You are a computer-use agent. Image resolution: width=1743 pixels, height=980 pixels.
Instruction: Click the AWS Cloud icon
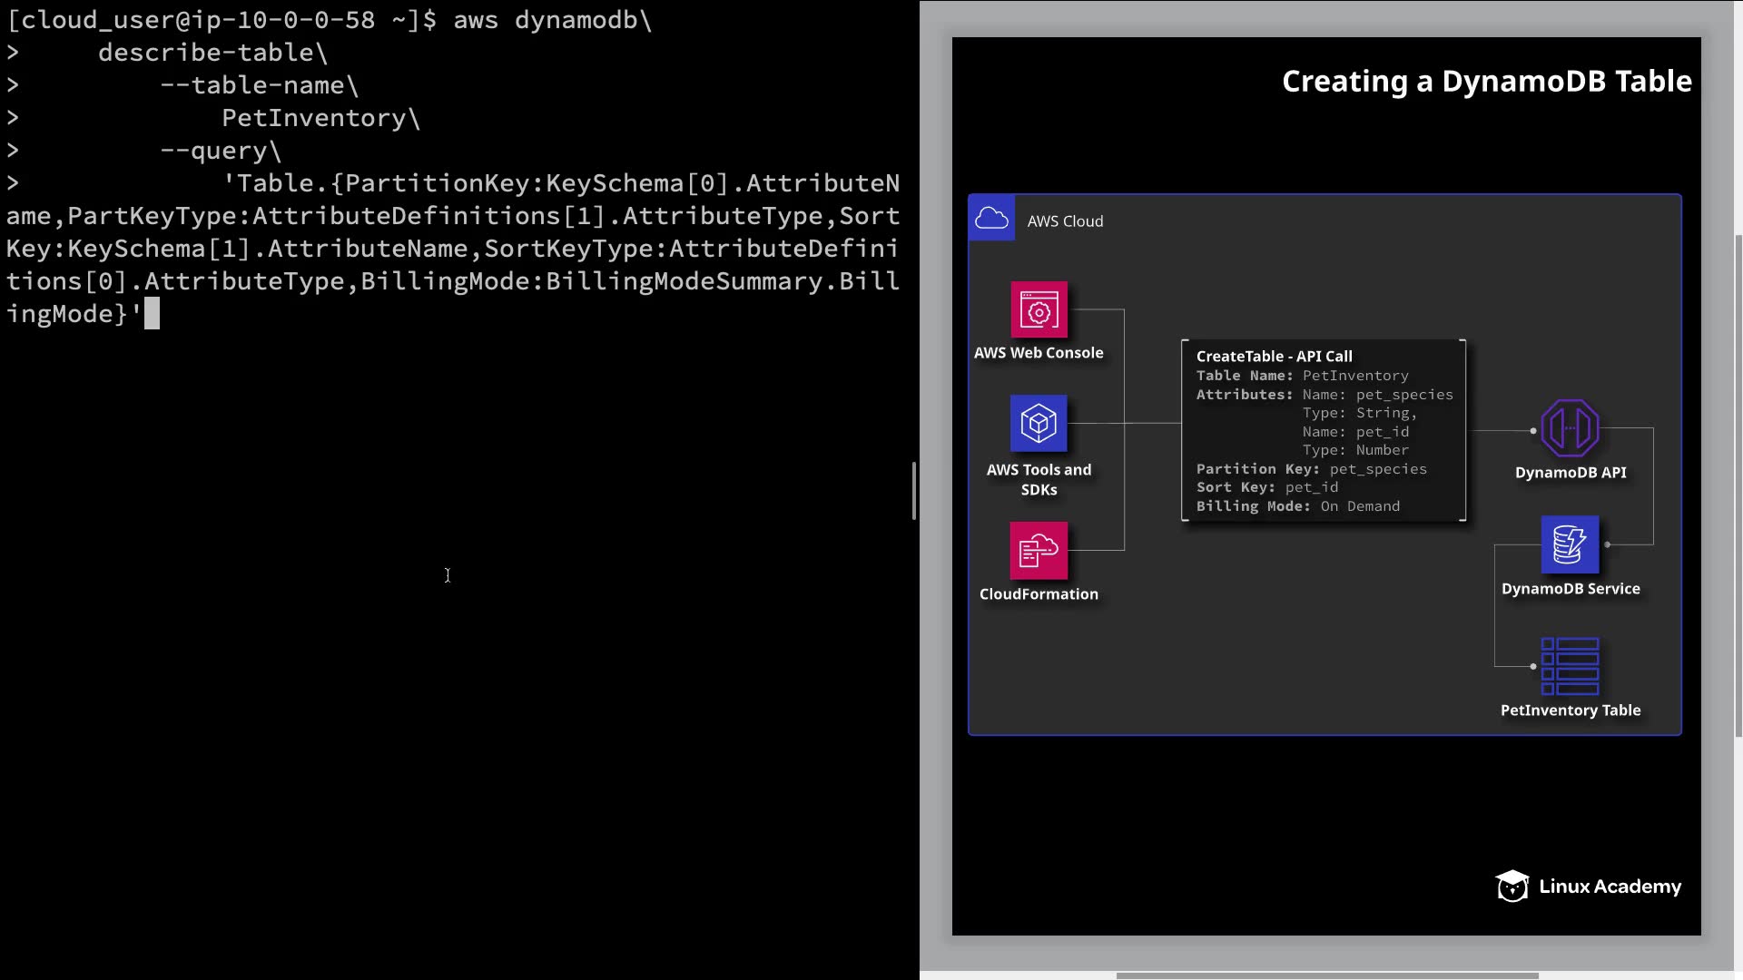tap(991, 219)
